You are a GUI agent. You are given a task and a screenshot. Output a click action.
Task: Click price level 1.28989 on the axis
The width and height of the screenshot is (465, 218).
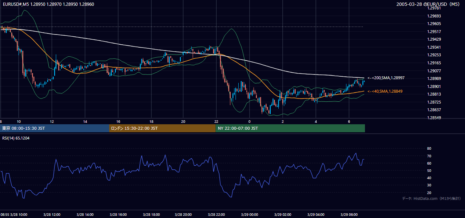(x=434, y=78)
